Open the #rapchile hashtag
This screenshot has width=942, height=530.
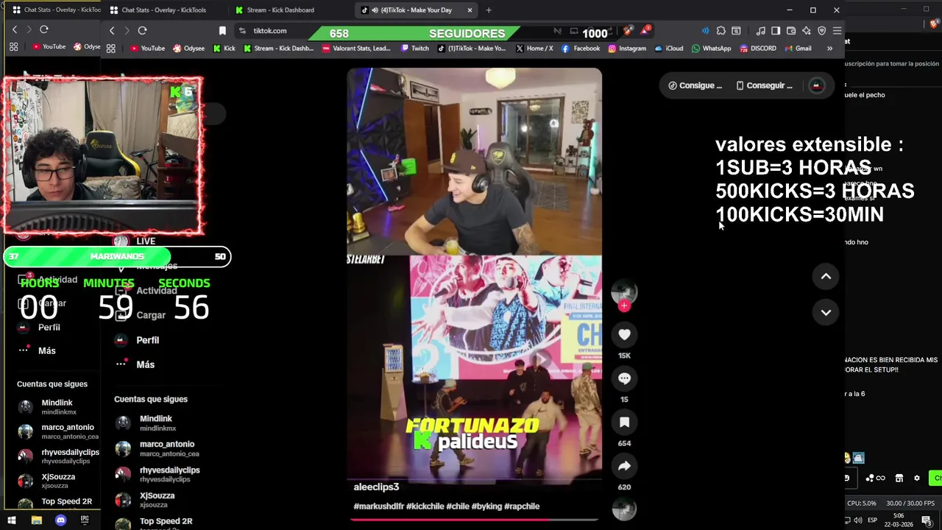coord(522,506)
